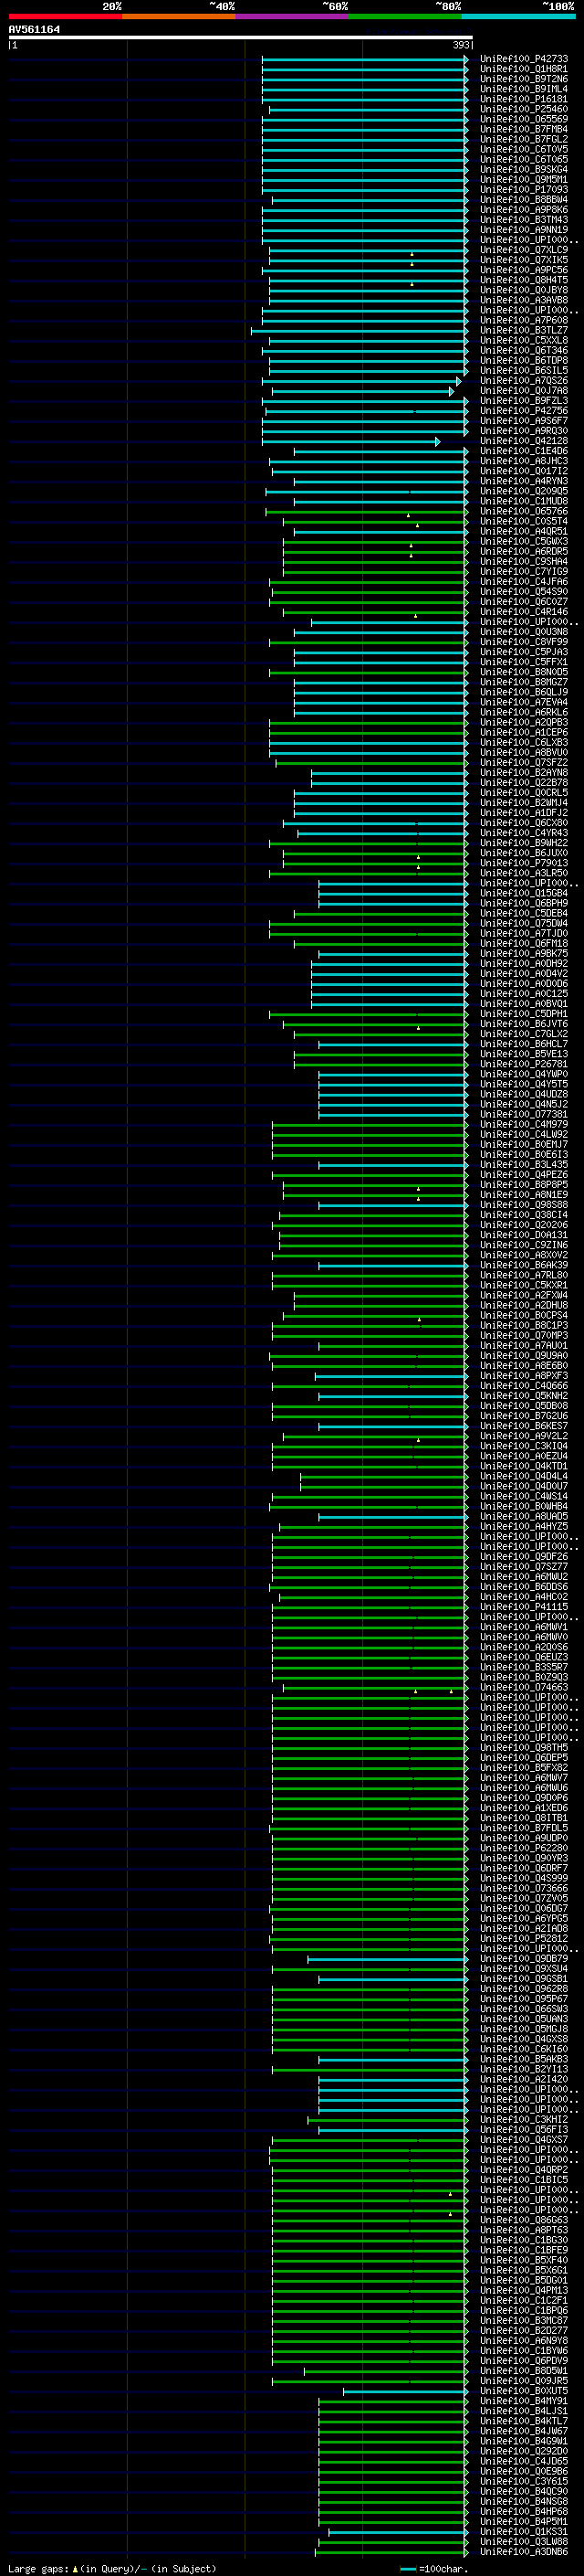Select hit label UniRef100_Q8H4T5
584x2576 pixels.
[x=523, y=280]
